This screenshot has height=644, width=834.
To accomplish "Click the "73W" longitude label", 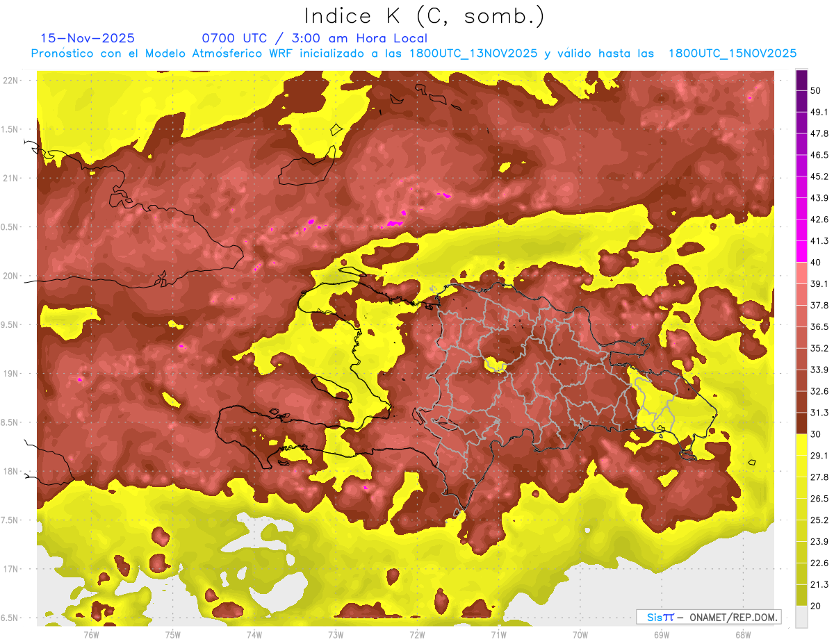I will coord(336,634).
